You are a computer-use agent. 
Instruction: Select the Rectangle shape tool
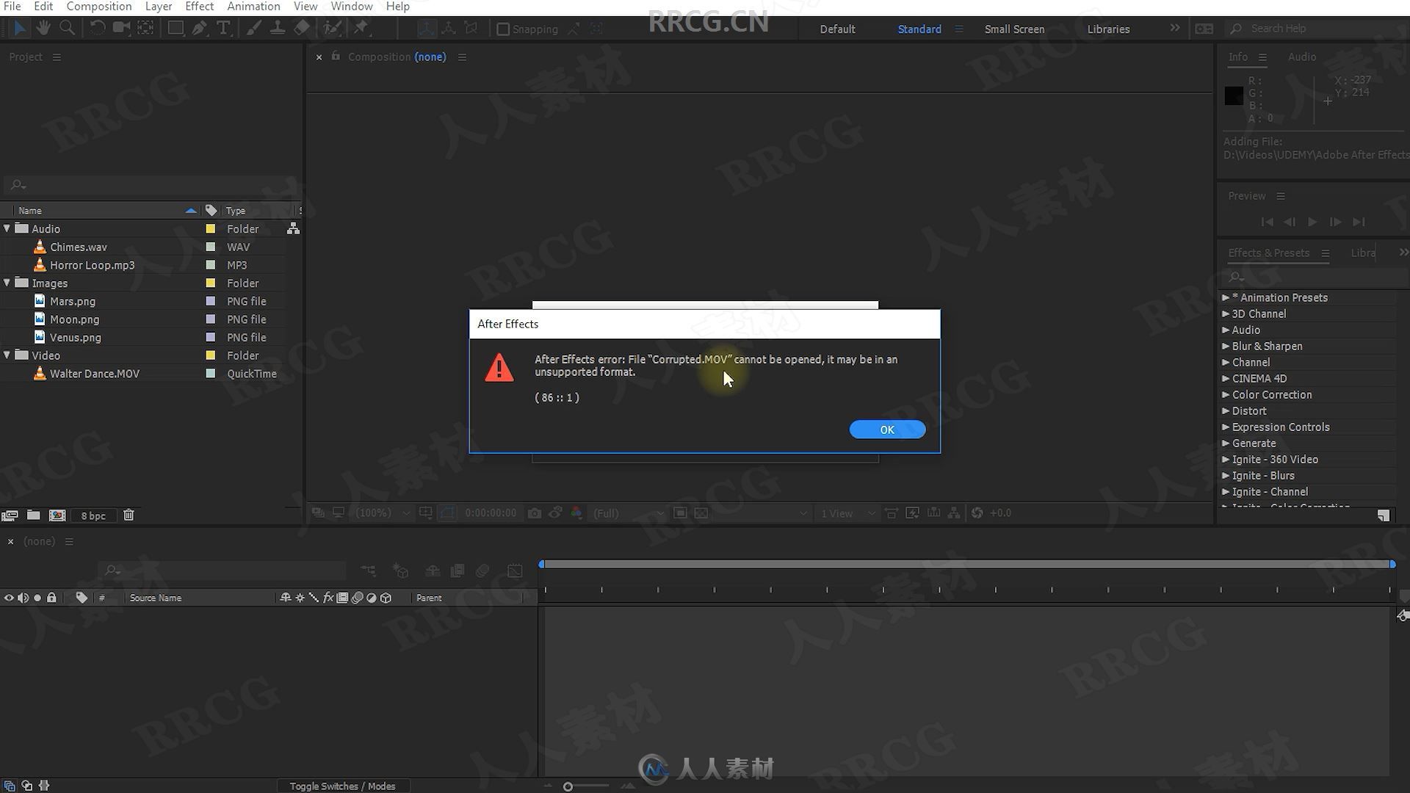click(176, 28)
